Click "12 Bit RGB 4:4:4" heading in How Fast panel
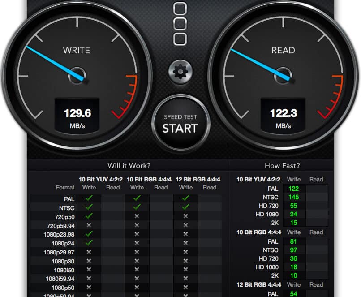 coord(259,284)
